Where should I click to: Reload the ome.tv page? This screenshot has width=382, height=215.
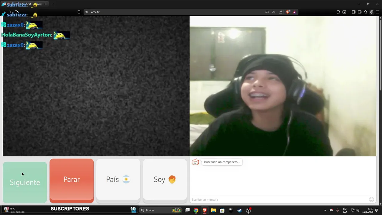(16, 12)
